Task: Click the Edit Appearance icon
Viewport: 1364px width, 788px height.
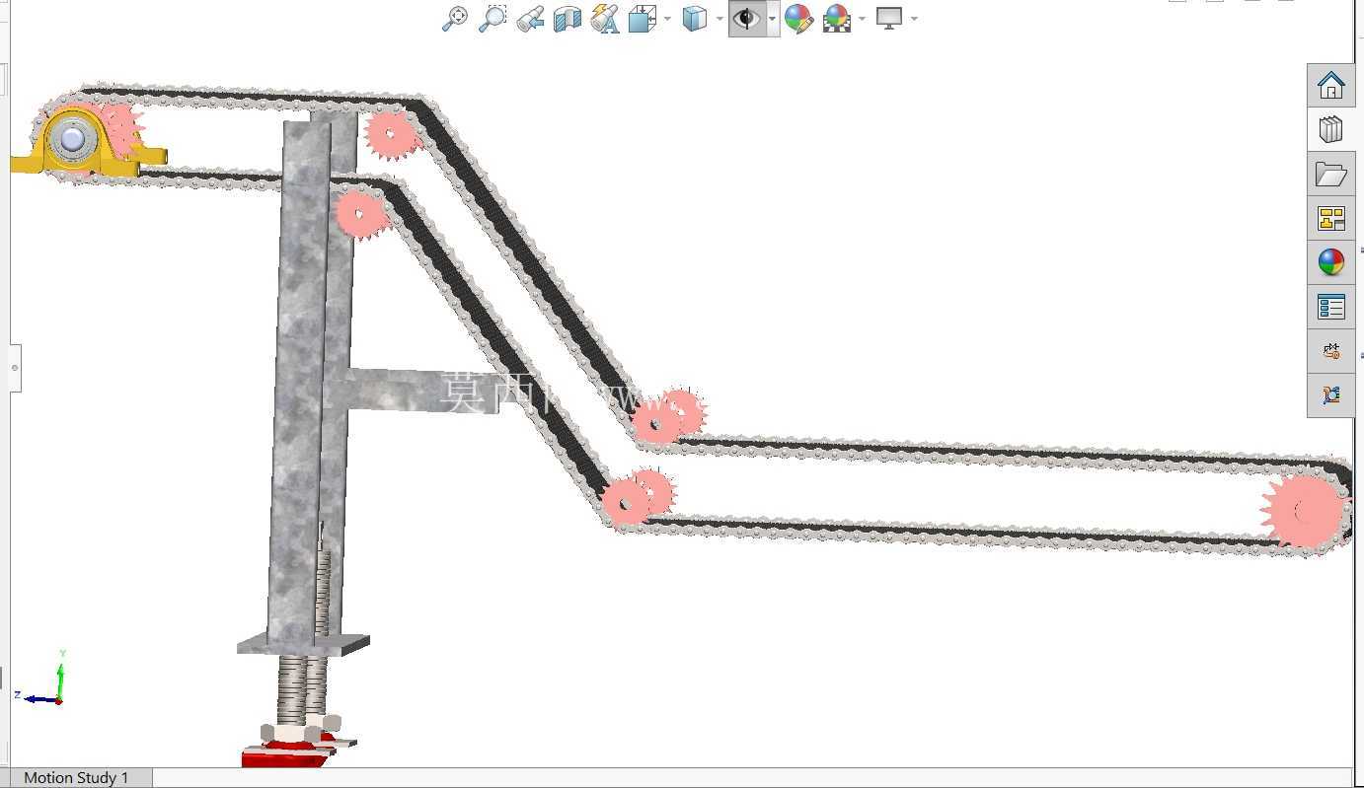Action: (798, 18)
